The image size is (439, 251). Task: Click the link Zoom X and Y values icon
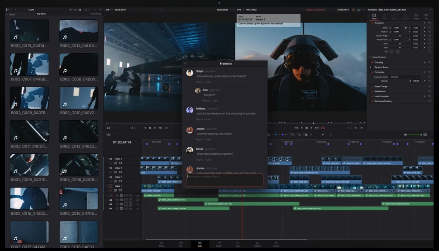coord(405,28)
